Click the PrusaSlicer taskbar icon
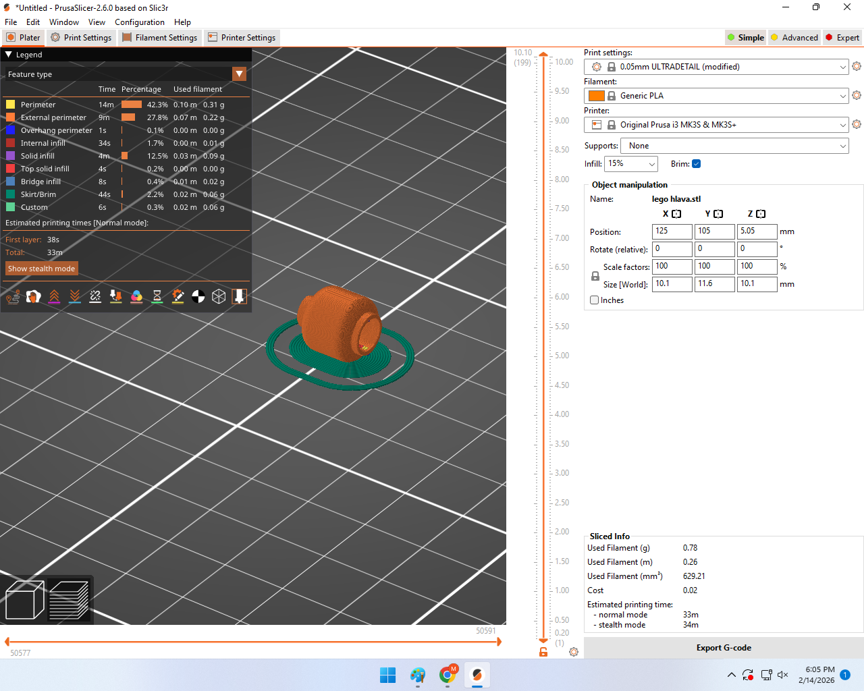 click(x=477, y=675)
